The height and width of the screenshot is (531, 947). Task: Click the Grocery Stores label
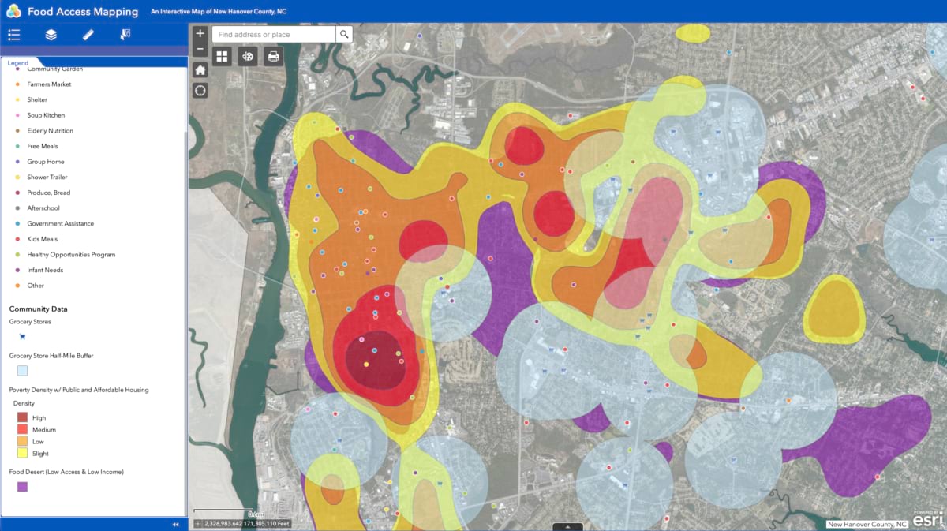click(x=31, y=322)
